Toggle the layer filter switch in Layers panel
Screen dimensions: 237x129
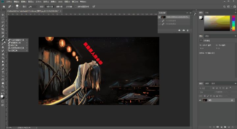click(x=230, y=88)
